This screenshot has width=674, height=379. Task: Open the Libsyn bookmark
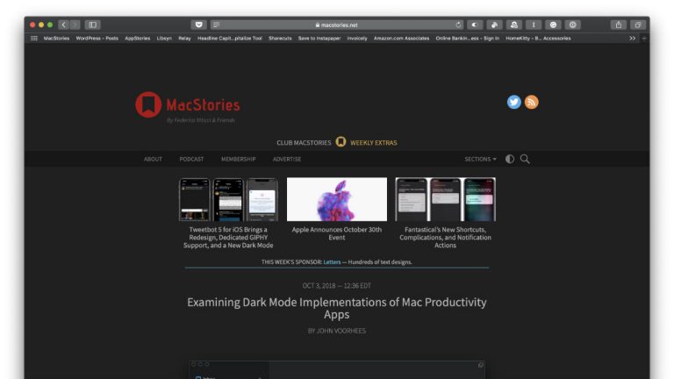click(x=164, y=39)
